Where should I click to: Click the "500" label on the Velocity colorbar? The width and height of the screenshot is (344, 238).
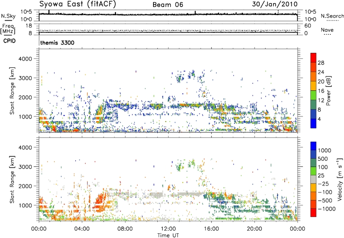[323, 159]
